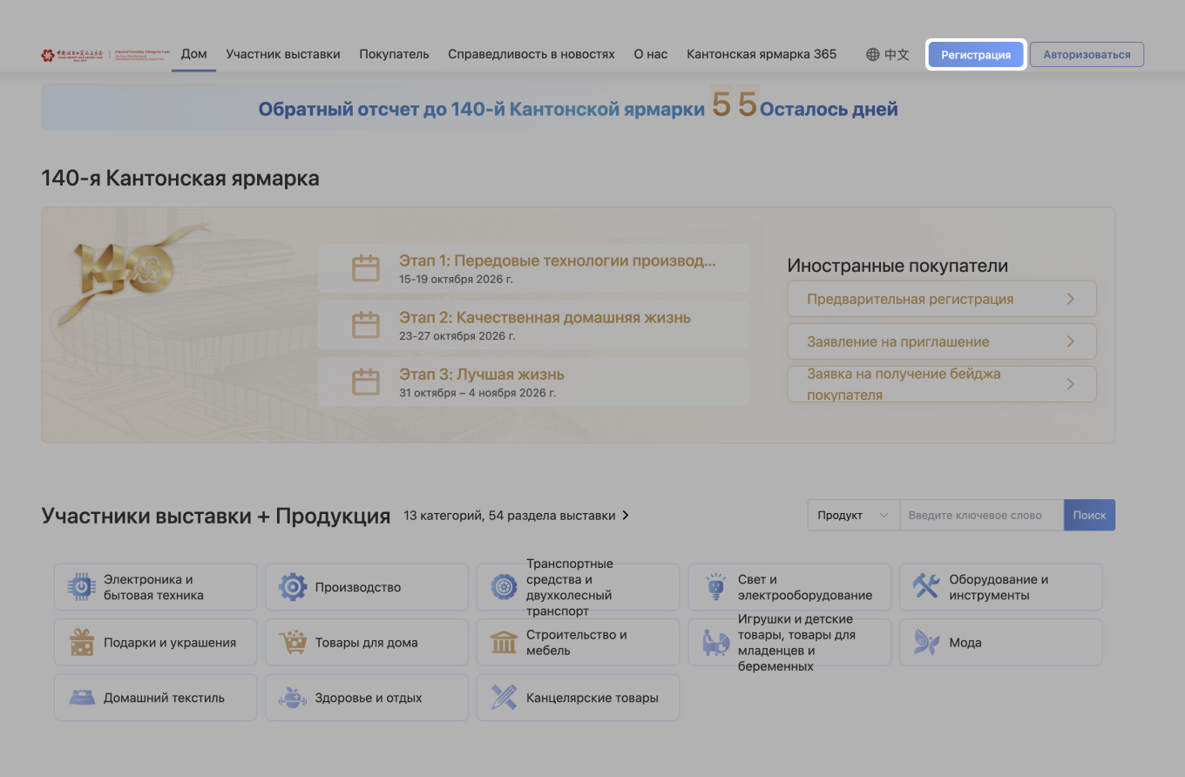Click the countdown banner for 140th fair
Viewport: 1185px width, 777px height.
coord(578,108)
